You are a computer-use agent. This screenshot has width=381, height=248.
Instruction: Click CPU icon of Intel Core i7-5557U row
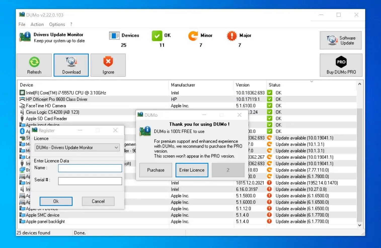[22, 92]
